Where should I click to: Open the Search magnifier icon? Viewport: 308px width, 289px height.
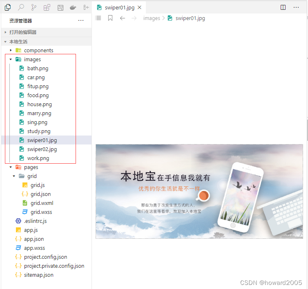click(21, 7)
